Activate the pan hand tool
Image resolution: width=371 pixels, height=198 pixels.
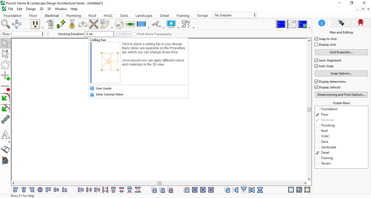[17, 24]
